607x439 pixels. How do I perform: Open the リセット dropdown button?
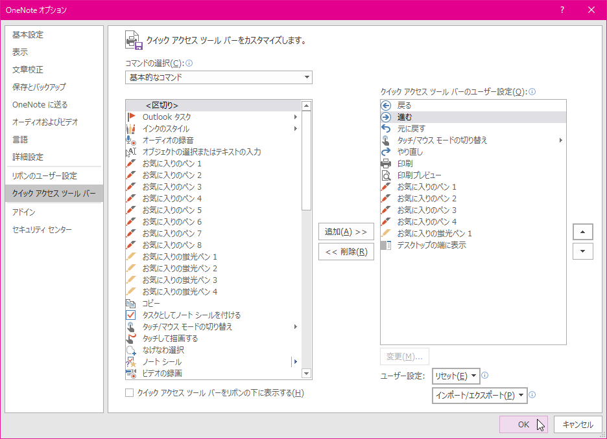coord(456,376)
